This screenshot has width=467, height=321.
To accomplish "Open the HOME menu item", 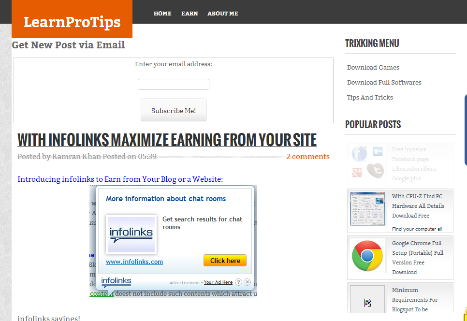I will coord(162,14).
